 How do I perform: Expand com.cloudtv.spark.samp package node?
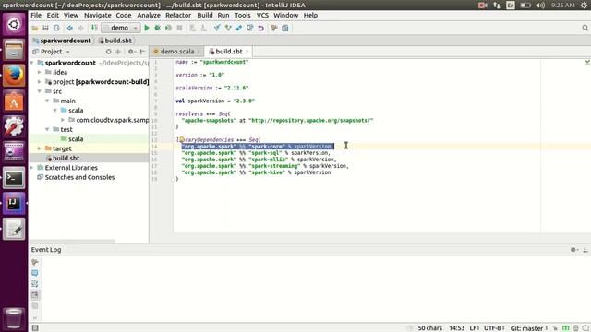tap(63, 120)
